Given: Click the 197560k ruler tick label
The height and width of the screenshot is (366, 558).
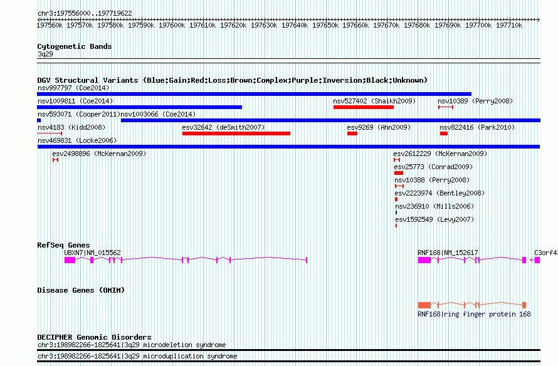Looking at the screenshot, I should [50, 25].
